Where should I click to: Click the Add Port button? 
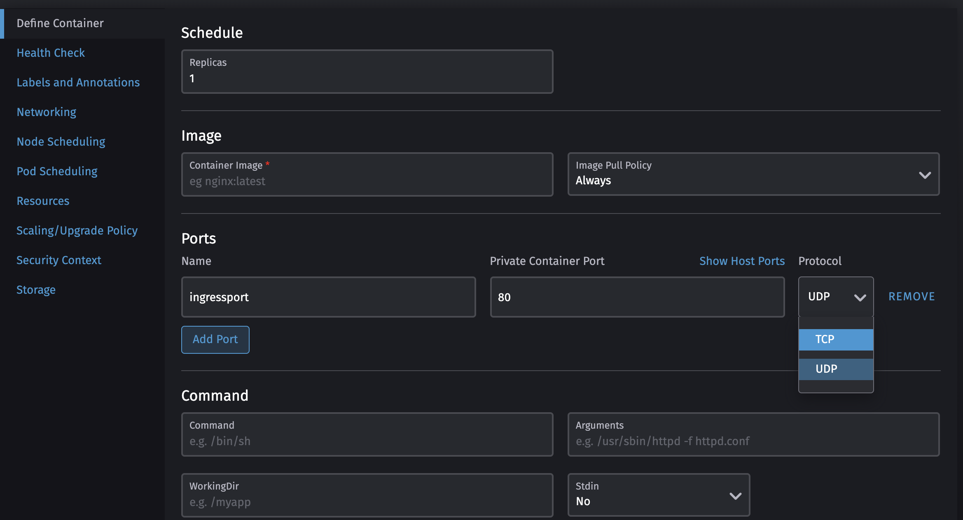(x=215, y=339)
